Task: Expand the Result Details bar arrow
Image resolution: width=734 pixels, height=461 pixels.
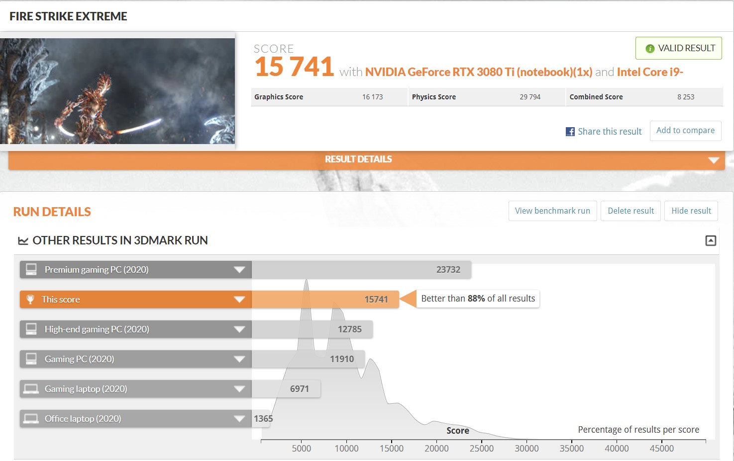Action: [x=714, y=160]
